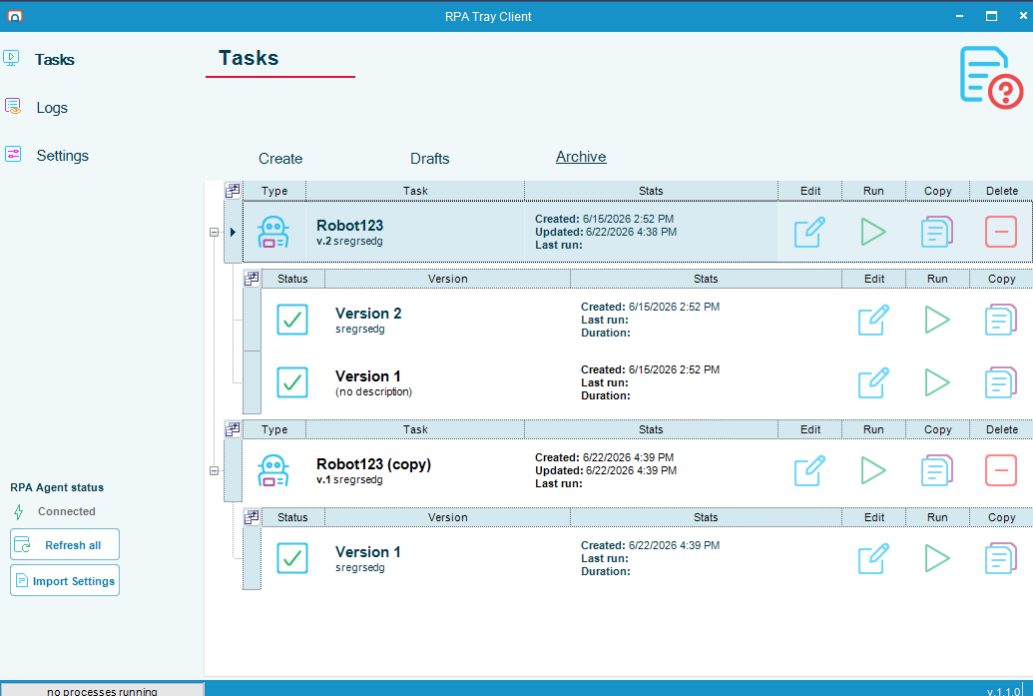Screen dimensions: 1033x696
Task: Sort by the Type column header above Robot123
Action: (274, 191)
